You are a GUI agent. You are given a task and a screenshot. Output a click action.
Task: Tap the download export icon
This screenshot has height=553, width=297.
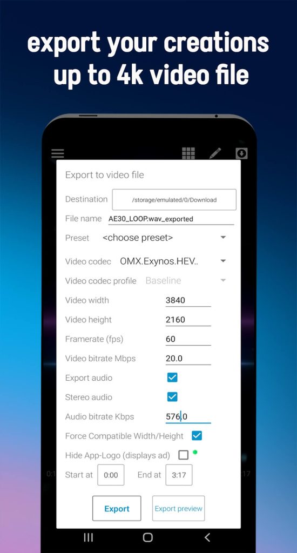[241, 153]
